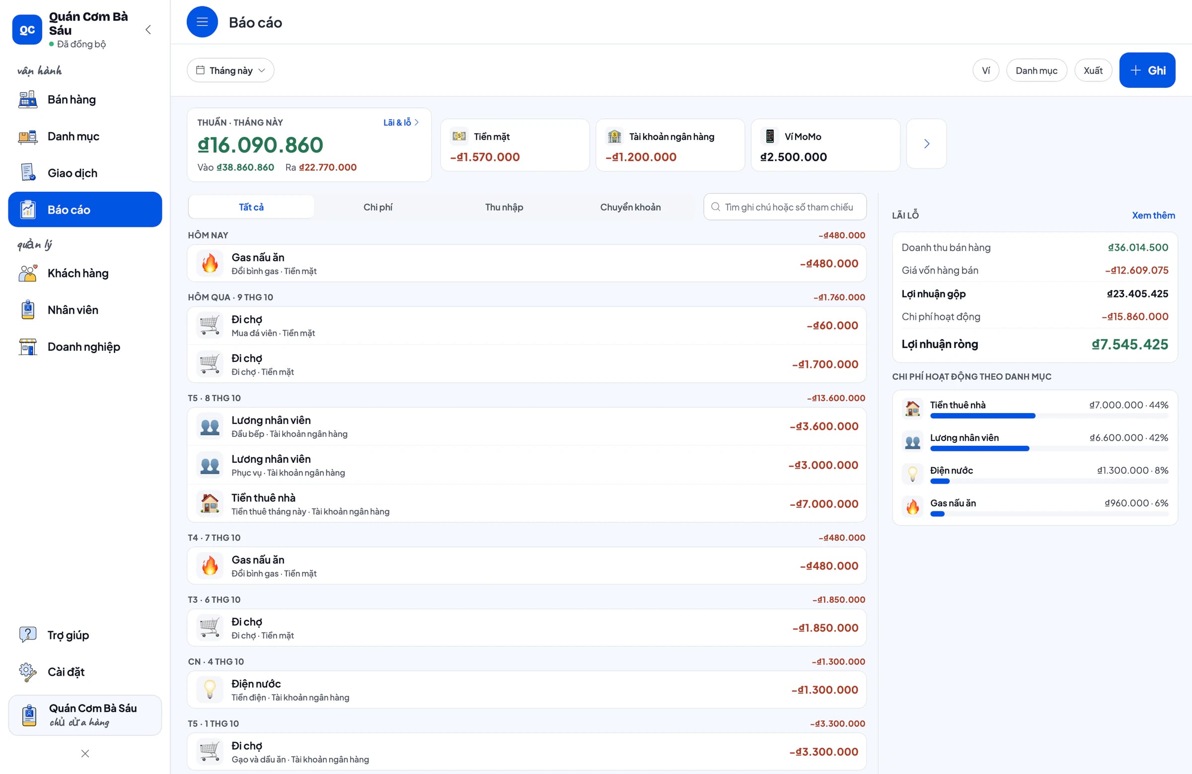This screenshot has width=1192, height=774.
Task: Open Xem thêm link in Lãi lỗ
Action: [x=1153, y=215]
